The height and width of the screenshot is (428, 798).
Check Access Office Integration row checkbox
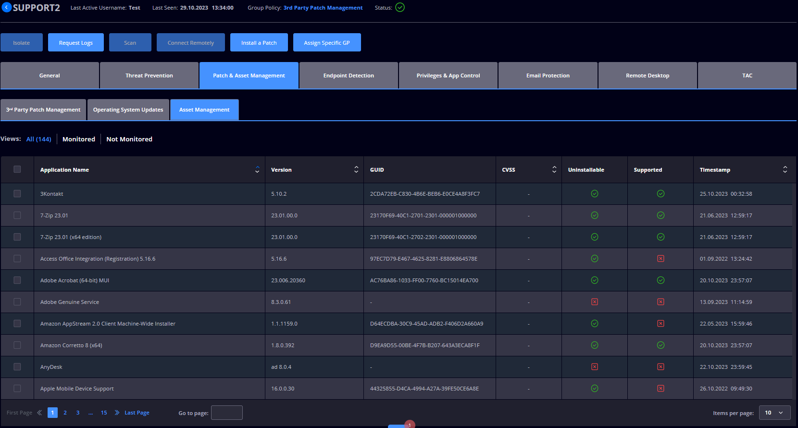coord(17,259)
